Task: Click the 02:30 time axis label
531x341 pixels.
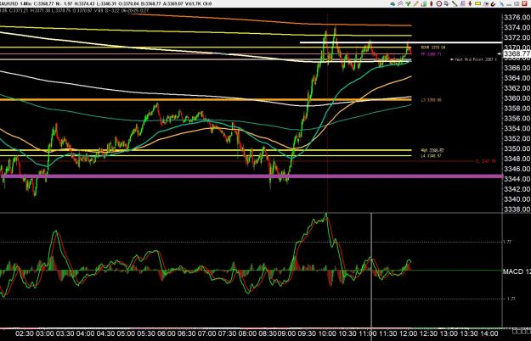Action: click(x=25, y=333)
